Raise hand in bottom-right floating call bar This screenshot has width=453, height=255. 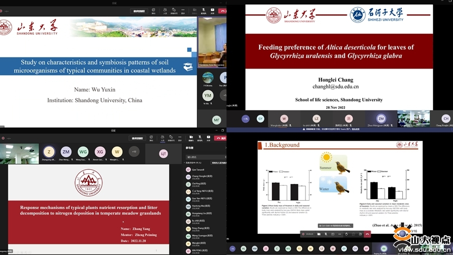(x=346, y=234)
